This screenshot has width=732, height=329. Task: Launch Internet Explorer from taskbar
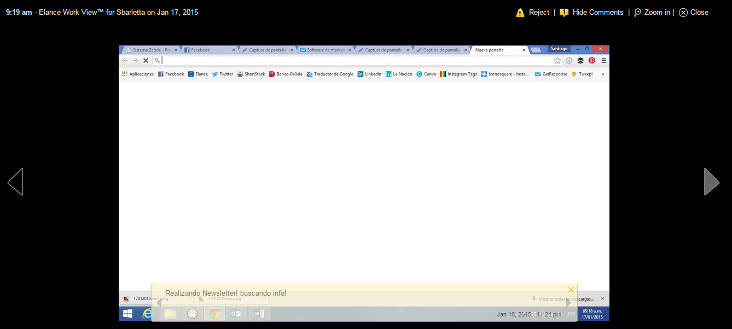tap(148, 314)
